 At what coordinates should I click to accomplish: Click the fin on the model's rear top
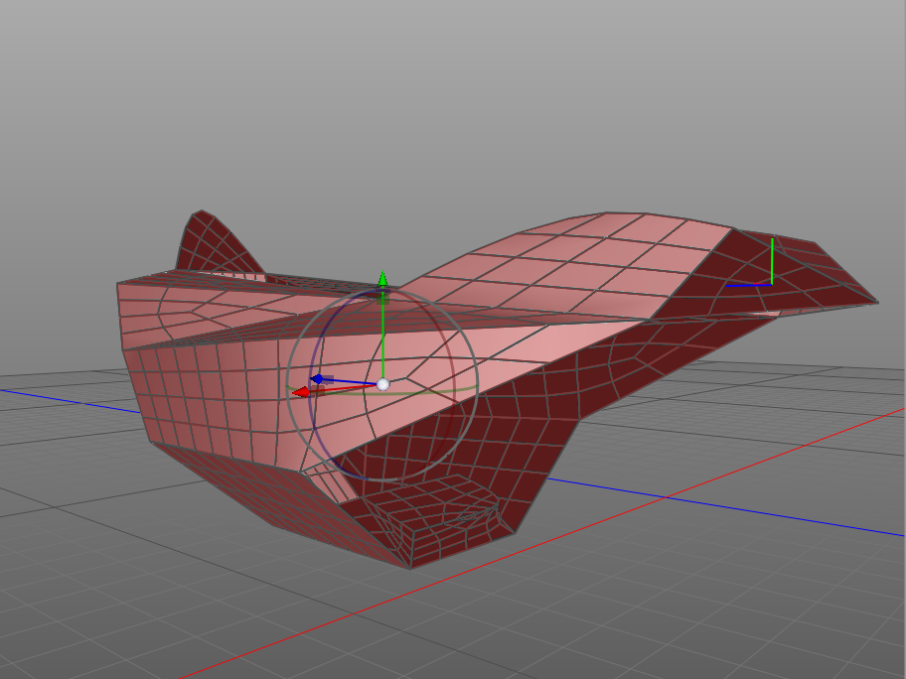tap(217, 245)
